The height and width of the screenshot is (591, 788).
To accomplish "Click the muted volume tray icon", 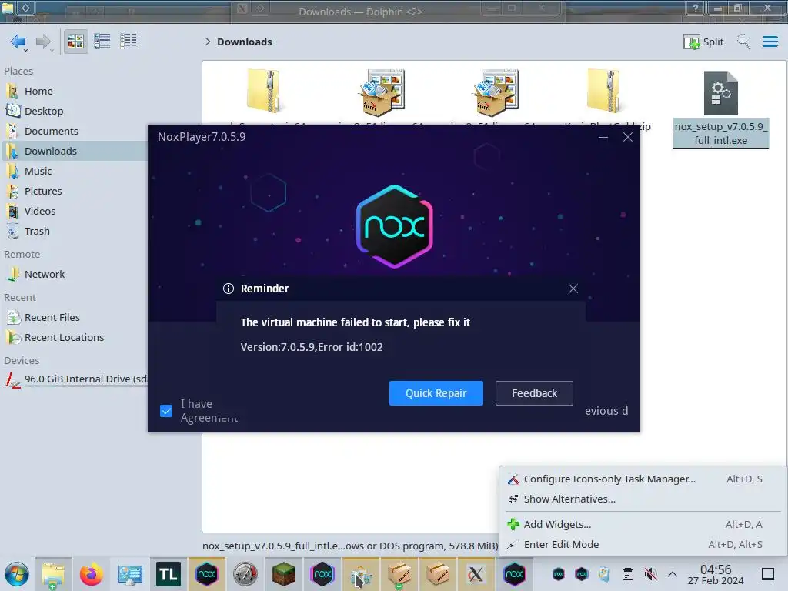I will [650, 574].
